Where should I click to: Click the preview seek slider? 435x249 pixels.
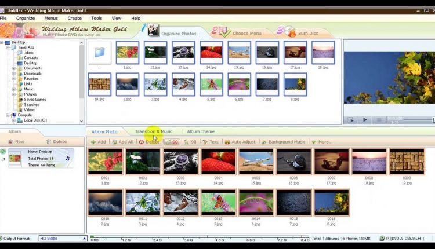[418, 120]
